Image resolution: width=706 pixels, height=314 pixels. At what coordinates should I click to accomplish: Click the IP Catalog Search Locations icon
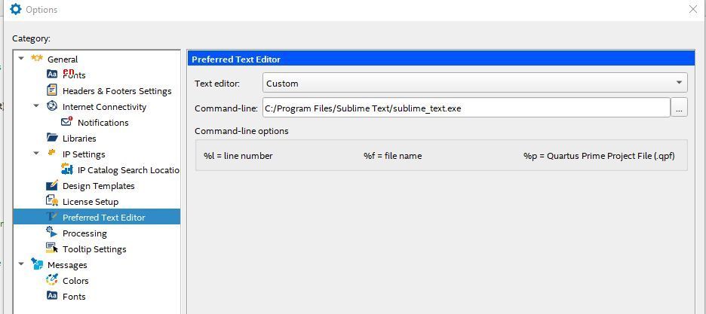(x=67, y=169)
